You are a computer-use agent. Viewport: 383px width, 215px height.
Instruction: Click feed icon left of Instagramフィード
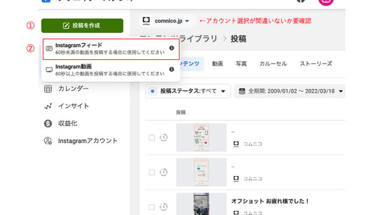point(49,48)
